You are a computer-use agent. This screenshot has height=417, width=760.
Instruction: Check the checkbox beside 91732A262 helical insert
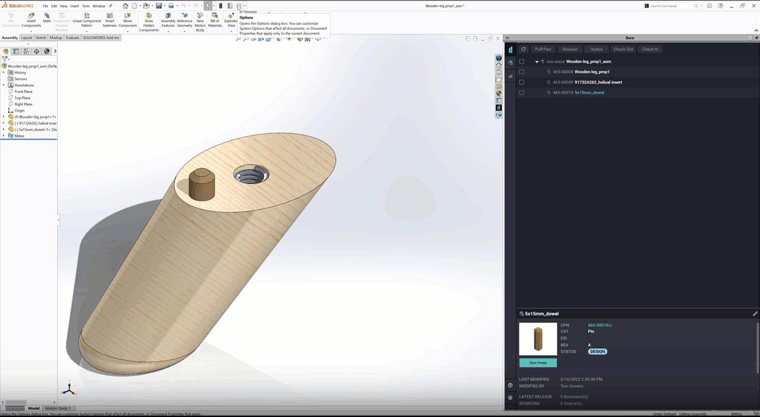point(522,82)
